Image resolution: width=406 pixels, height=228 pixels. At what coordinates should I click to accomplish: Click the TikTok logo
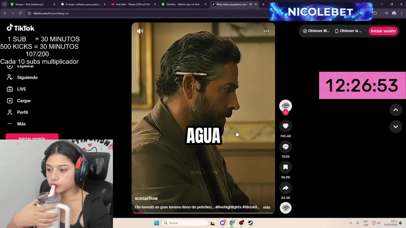21,28
